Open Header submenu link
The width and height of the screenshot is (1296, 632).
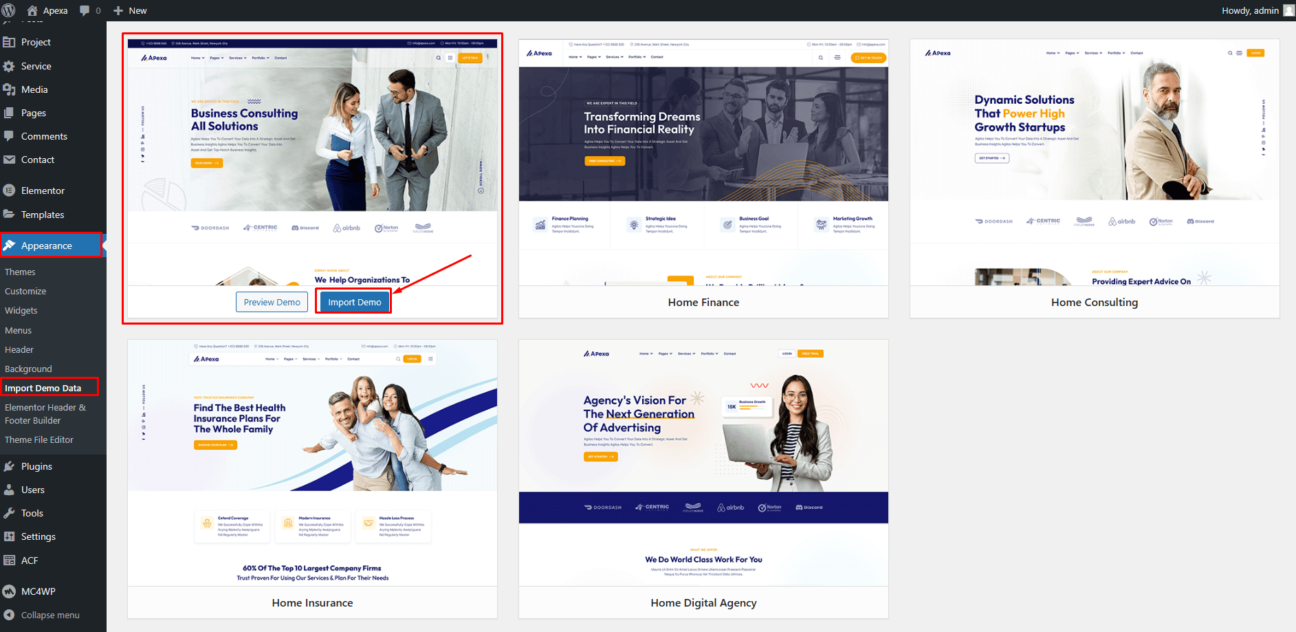(19, 350)
